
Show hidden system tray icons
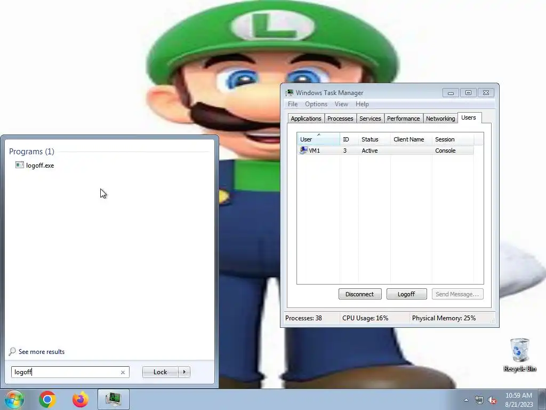466,400
